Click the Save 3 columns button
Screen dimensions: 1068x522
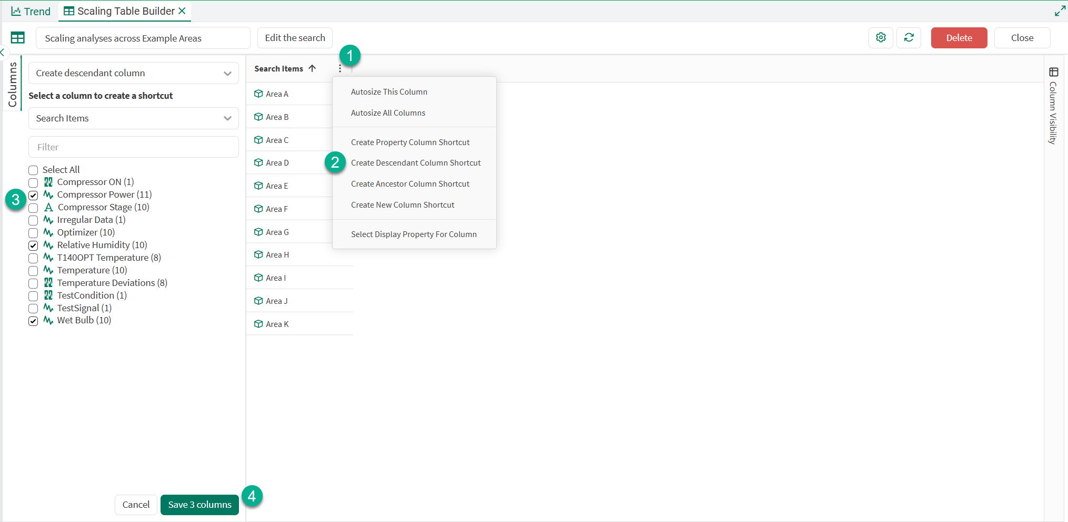(199, 505)
